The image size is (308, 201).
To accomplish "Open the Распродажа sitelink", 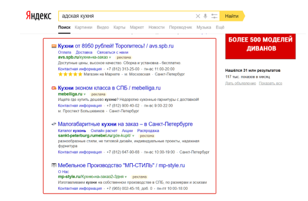I will [148, 131].
